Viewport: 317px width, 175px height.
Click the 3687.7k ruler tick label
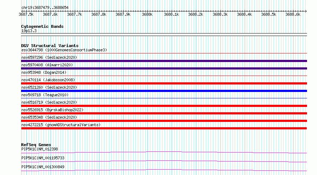coord(74,14)
